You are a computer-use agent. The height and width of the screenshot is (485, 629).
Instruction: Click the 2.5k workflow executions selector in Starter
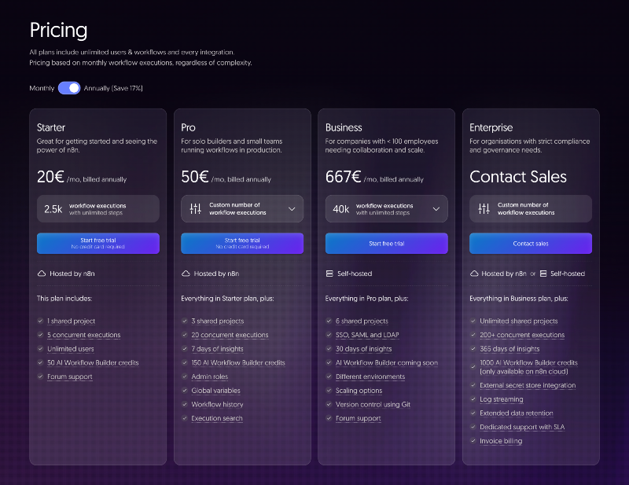[97, 208]
